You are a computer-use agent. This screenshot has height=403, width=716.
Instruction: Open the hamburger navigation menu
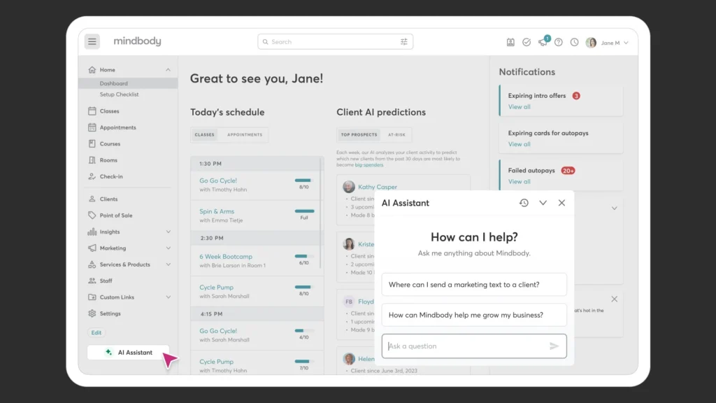92,41
